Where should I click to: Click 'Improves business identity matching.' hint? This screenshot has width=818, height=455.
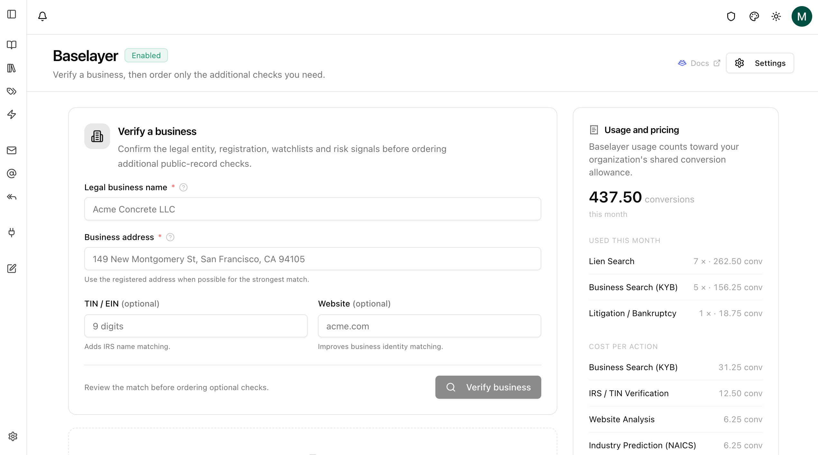(380, 346)
